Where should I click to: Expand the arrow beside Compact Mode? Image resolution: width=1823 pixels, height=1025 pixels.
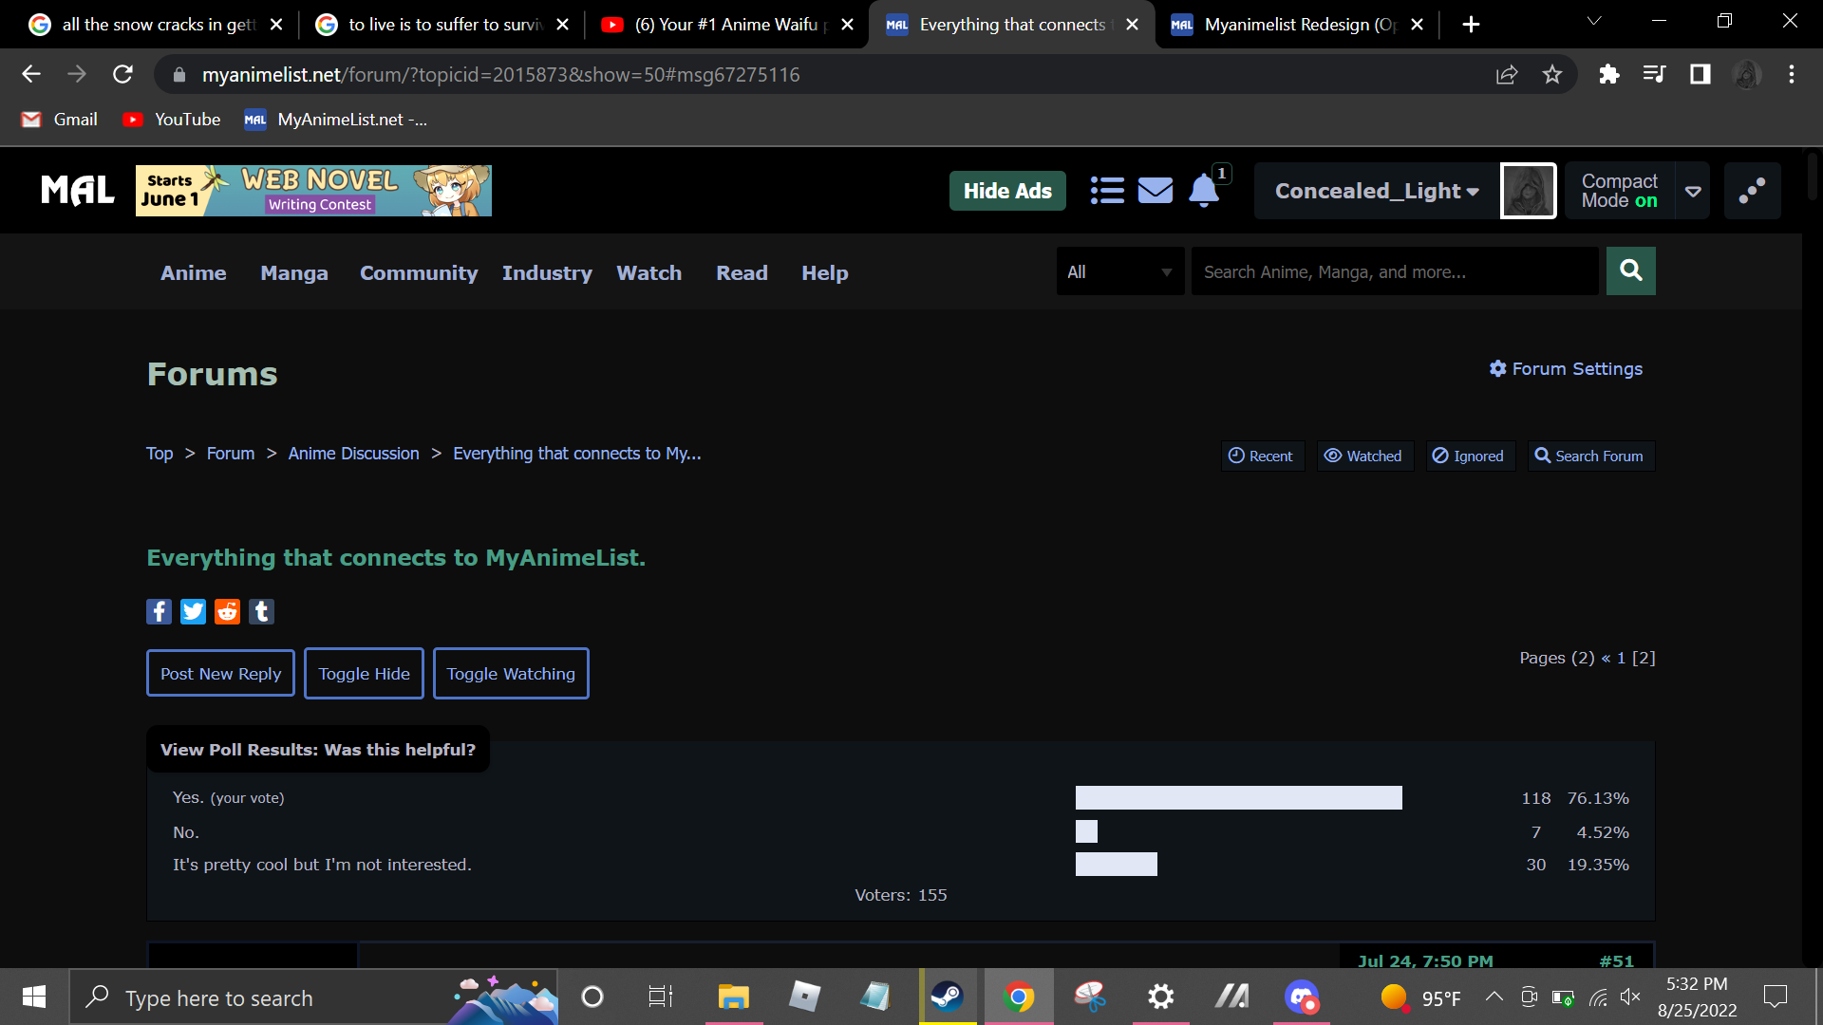pyautogui.click(x=1692, y=191)
